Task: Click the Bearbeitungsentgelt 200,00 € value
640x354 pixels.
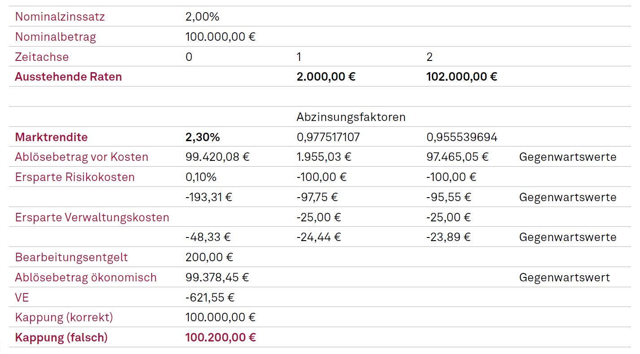Action: coord(209,257)
